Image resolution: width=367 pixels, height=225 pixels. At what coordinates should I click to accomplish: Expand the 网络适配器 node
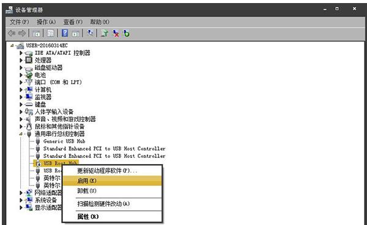pyautogui.click(x=21, y=193)
